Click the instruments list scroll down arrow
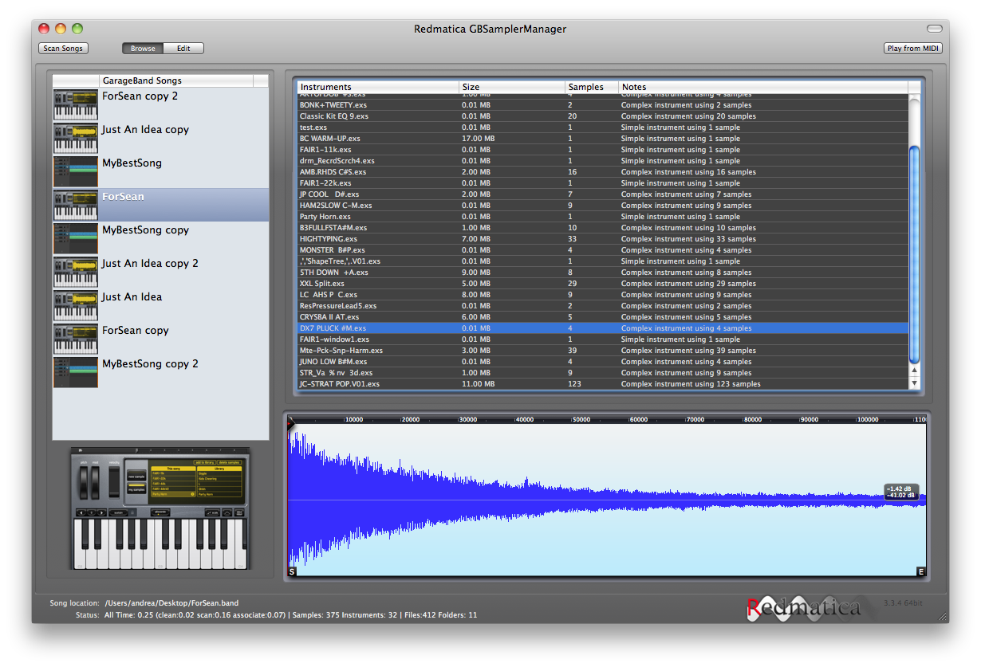This screenshot has height=667, width=981. pyautogui.click(x=915, y=383)
